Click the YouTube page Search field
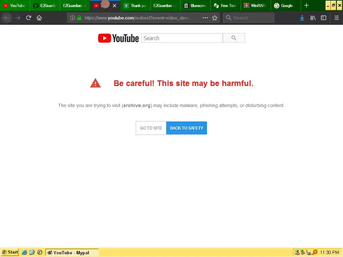The height and width of the screenshot is (257, 343). 182,38
